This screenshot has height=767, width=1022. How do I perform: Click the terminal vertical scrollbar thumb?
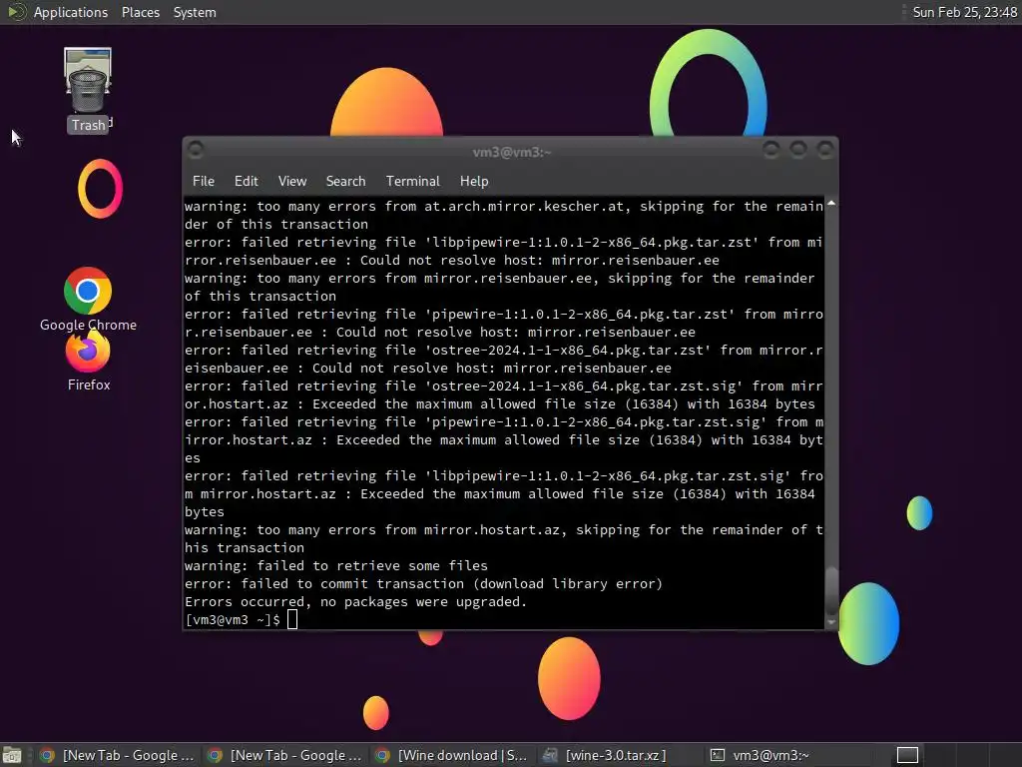tap(831, 591)
